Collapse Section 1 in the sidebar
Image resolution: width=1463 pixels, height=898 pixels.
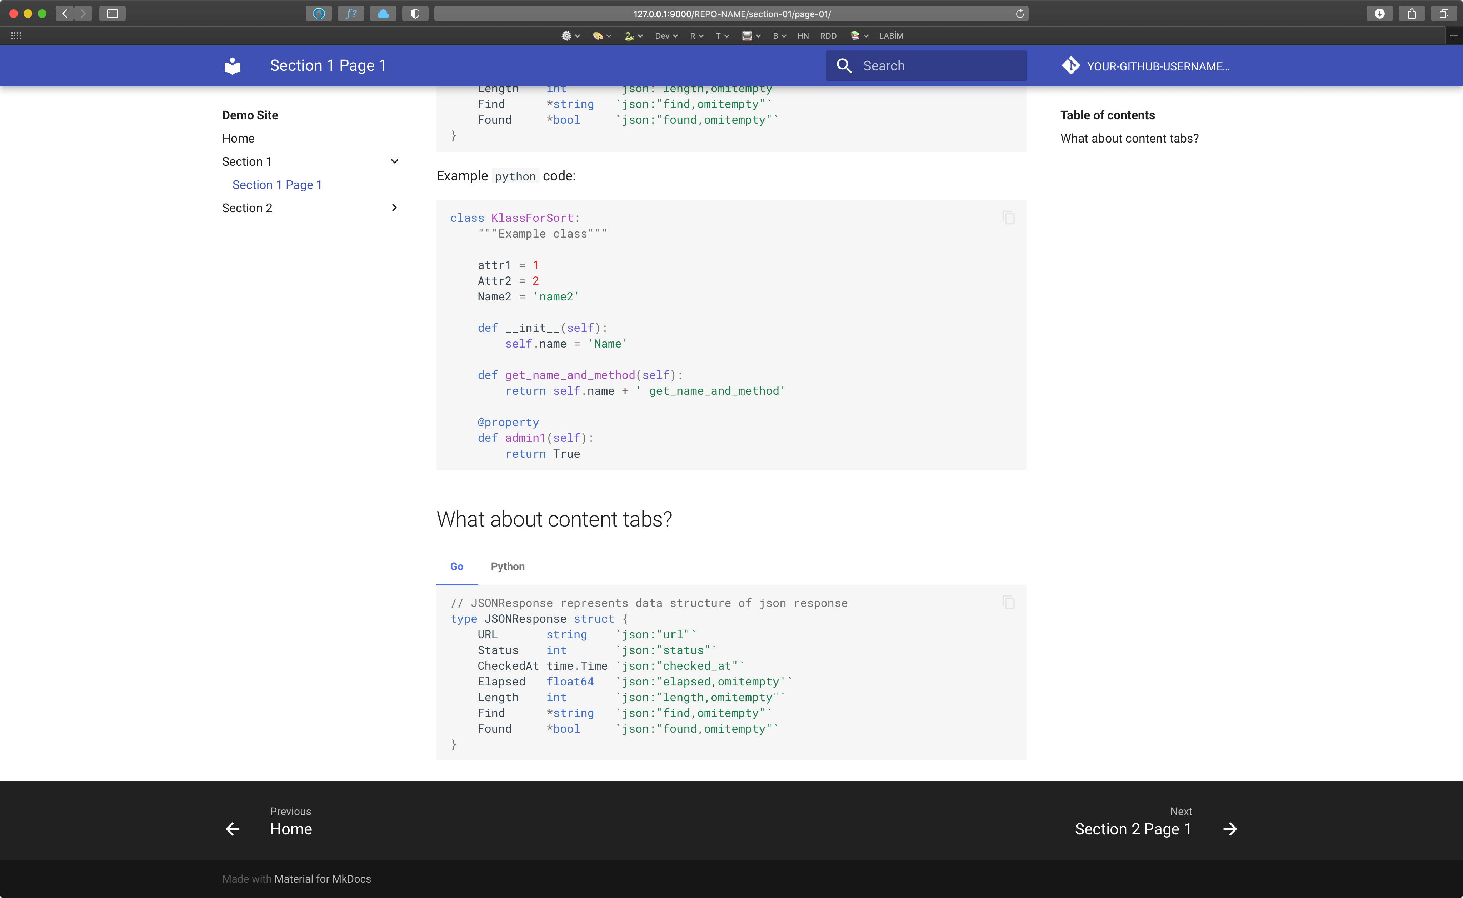point(394,161)
